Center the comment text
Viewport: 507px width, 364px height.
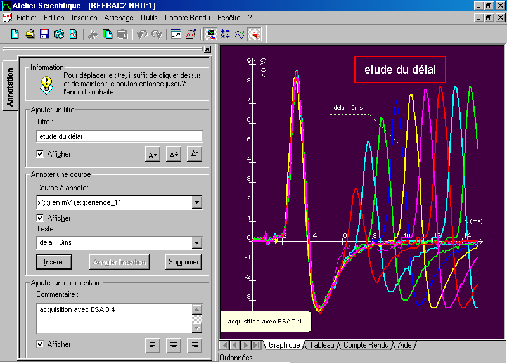174,346
